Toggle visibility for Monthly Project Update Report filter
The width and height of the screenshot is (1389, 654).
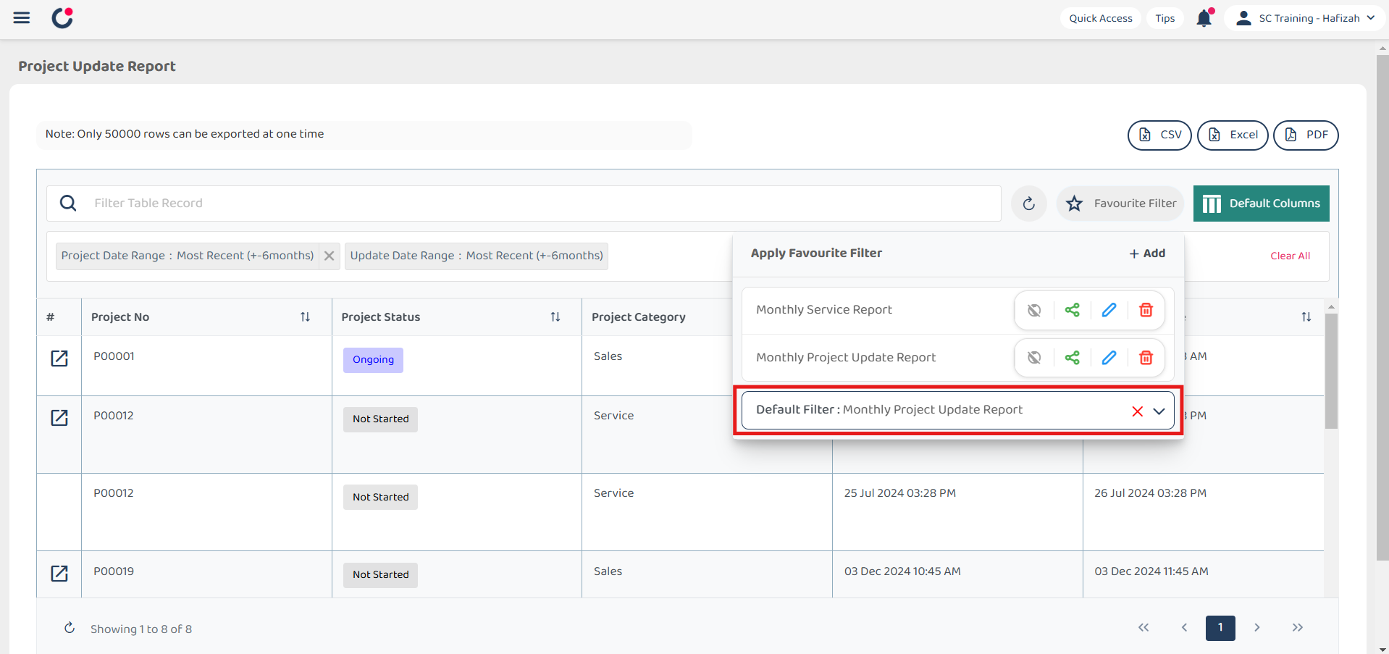coord(1034,358)
